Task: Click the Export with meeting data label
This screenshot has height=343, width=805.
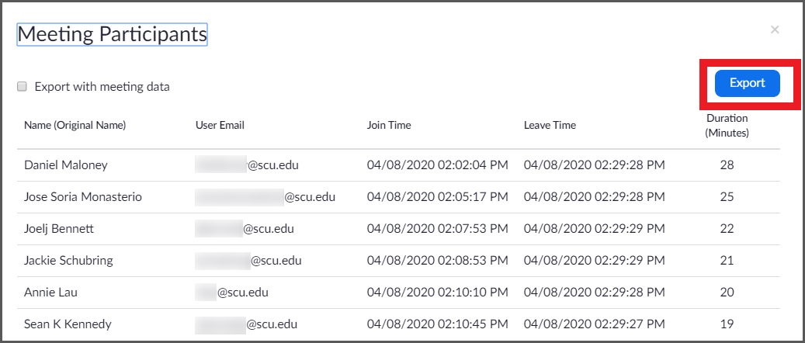Action: [x=102, y=87]
